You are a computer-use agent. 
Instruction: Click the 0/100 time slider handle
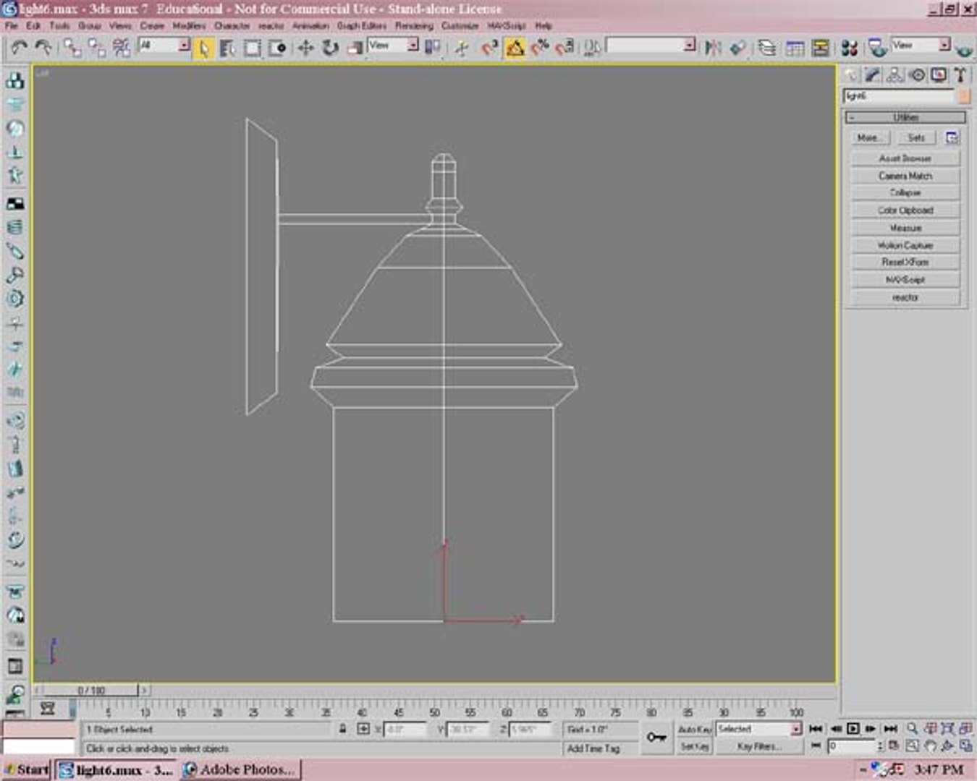pyautogui.click(x=92, y=691)
